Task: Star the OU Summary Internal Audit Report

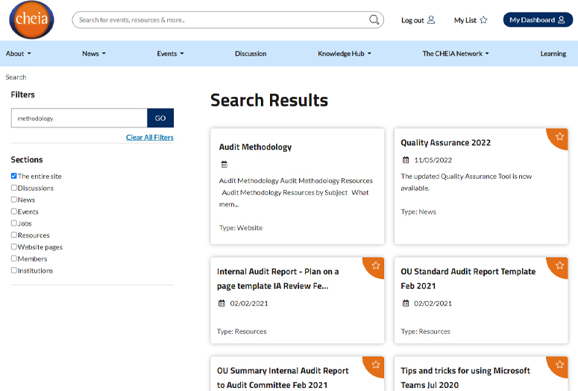Action: coord(376,364)
